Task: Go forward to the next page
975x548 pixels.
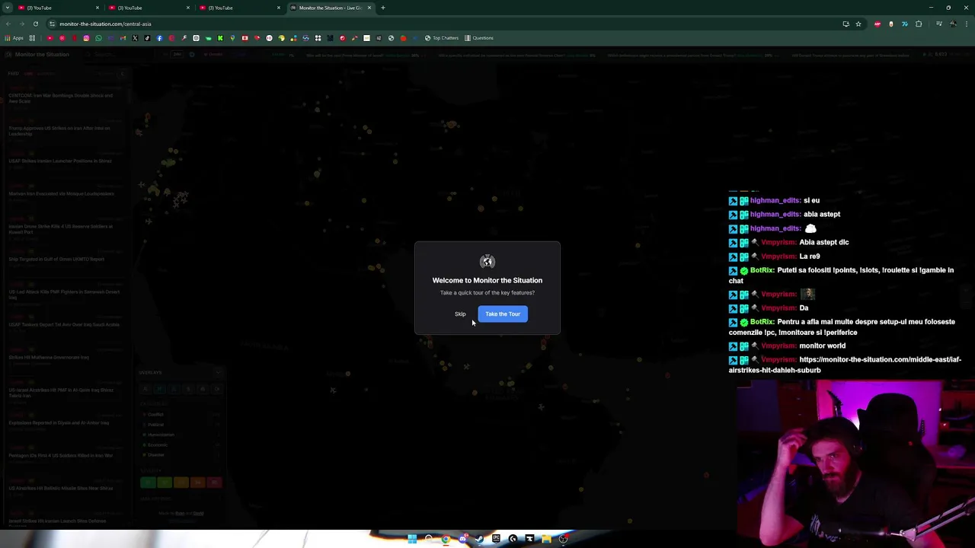Action: (21, 24)
